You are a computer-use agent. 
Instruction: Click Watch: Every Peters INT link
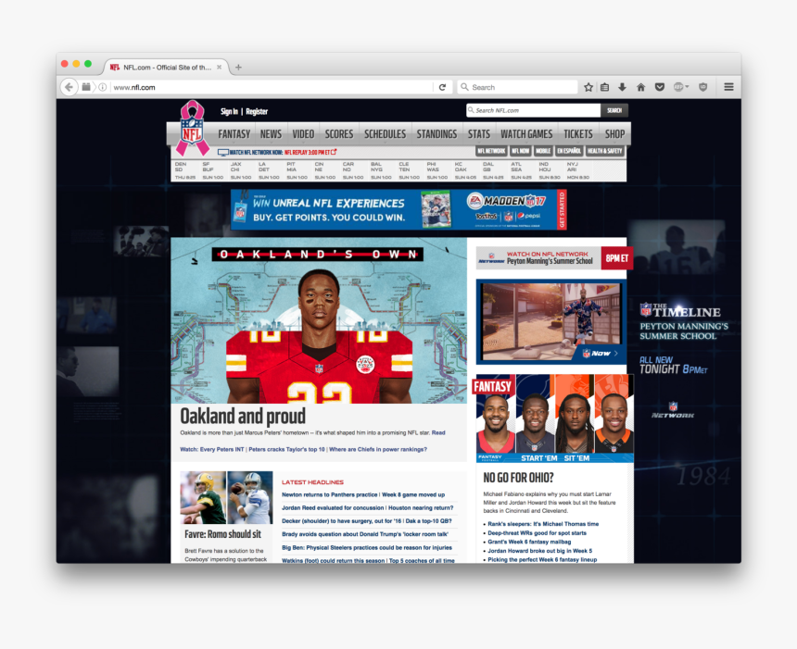point(212,449)
